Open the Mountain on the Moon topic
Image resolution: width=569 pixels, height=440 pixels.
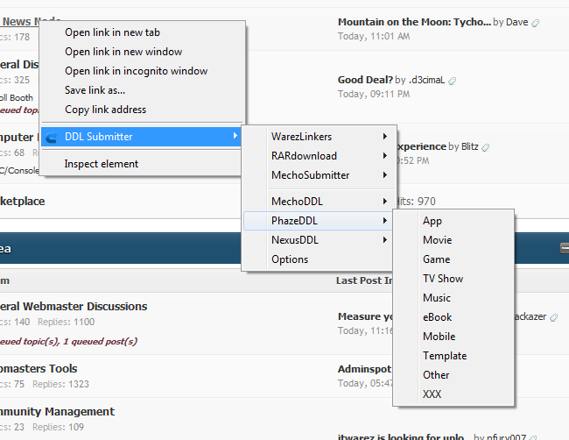[x=413, y=22]
